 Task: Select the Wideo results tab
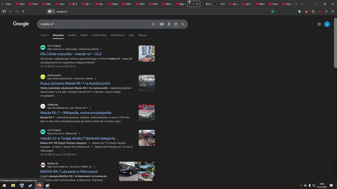[84, 35]
